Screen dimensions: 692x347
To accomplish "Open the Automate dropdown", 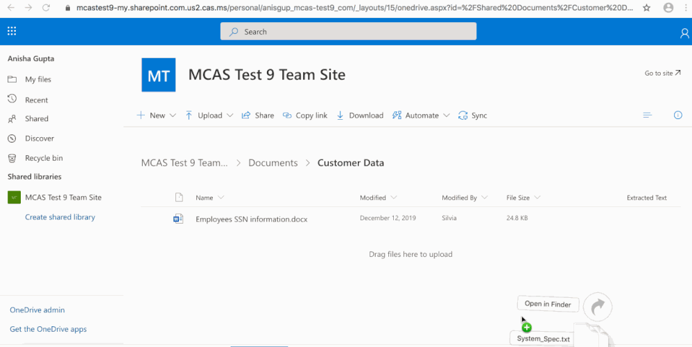I will [421, 116].
